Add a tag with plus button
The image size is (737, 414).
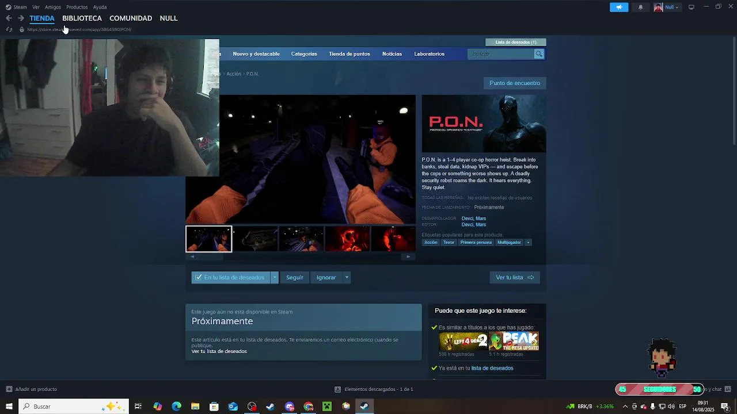pyautogui.click(x=528, y=243)
